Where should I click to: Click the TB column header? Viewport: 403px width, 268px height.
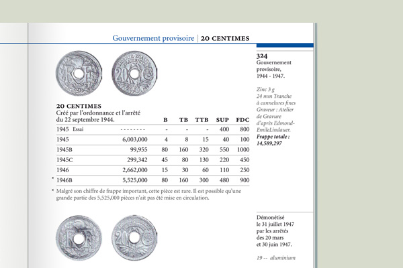(183, 120)
